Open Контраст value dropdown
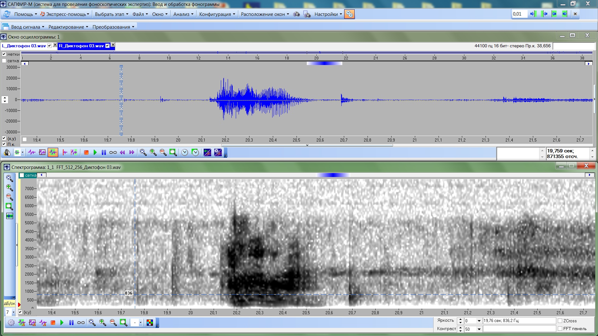Image resolution: width=598 pixels, height=336 pixels. (x=479, y=329)
